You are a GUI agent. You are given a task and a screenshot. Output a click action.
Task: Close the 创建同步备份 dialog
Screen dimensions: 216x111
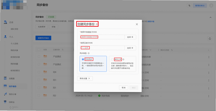pos(137,24)
